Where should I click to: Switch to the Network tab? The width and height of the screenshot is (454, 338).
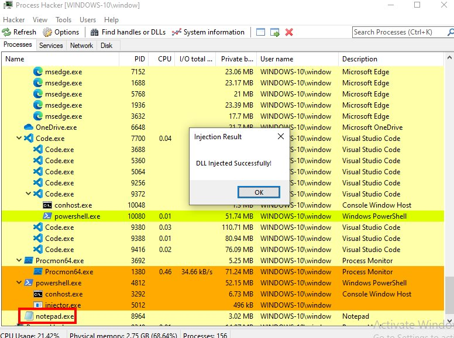[x=81, y=46]
